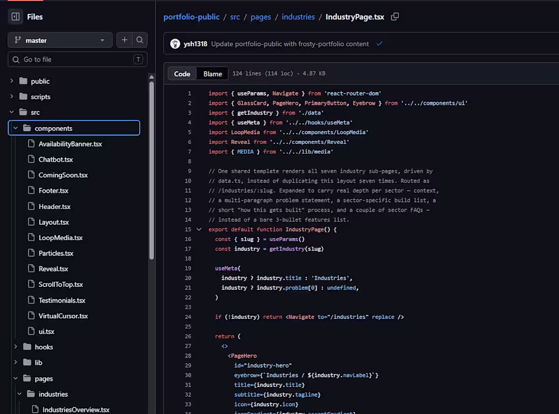Switch to the Blame tab
This screenshot has height=414, width=559.
(x=212, y=74)
